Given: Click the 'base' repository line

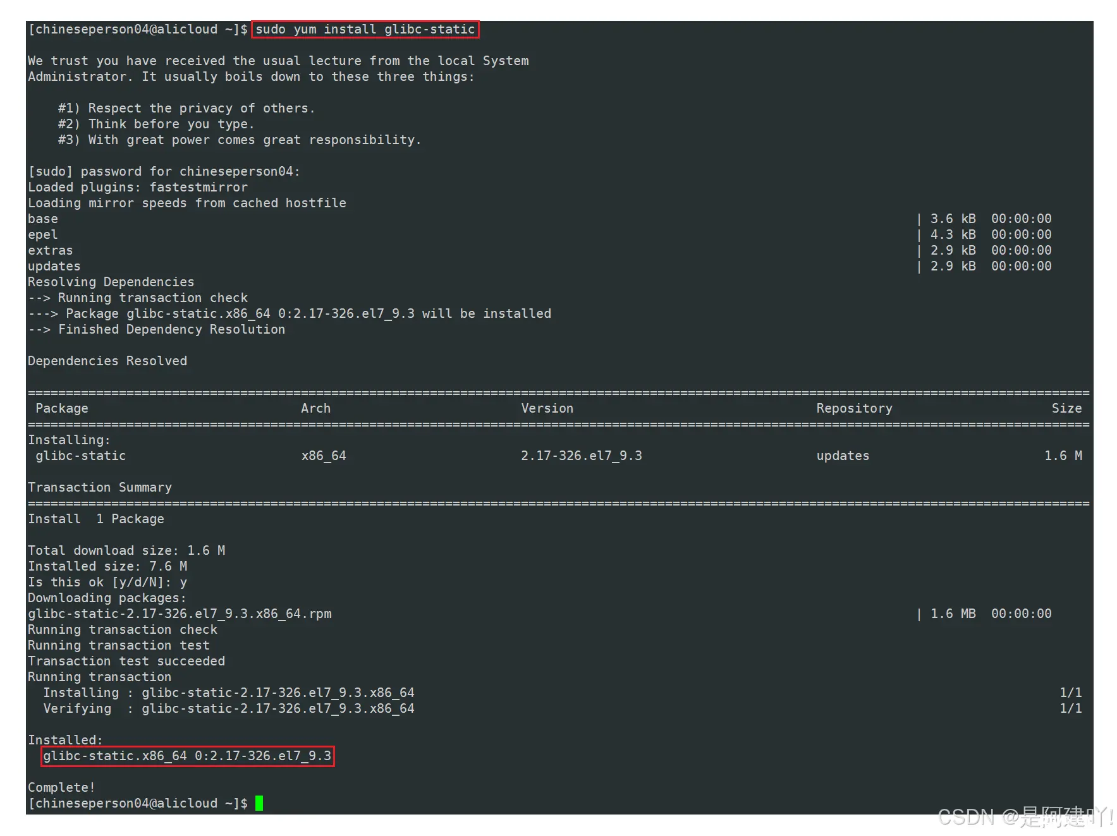Looking at the screenshot, I should click(x=43, y=219).
